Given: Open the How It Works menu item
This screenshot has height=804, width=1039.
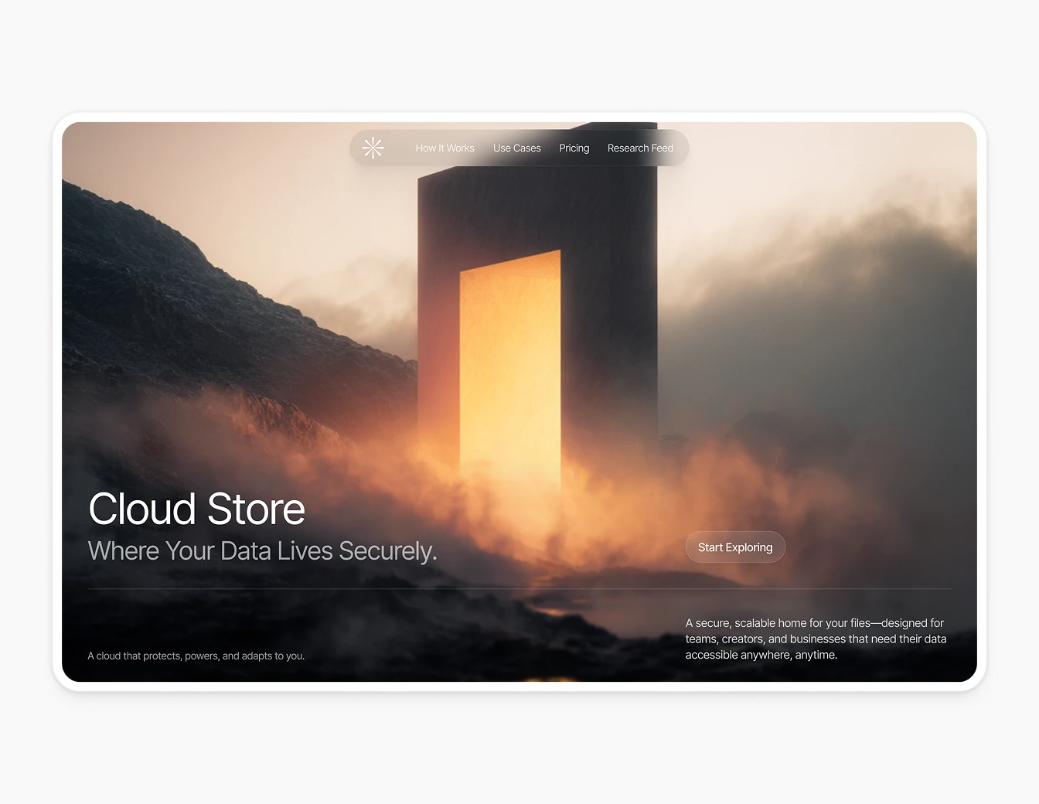Looking at the screenshot, I should [445, 148].
